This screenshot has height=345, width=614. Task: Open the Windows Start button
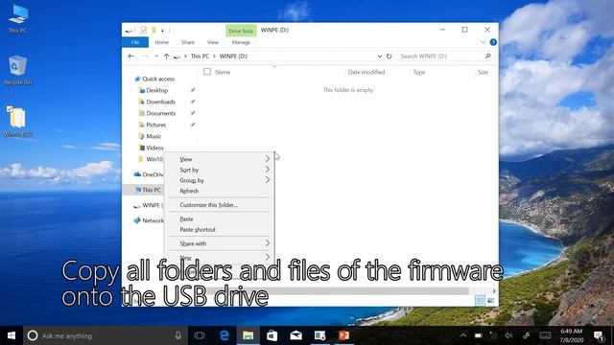(12, 335)
